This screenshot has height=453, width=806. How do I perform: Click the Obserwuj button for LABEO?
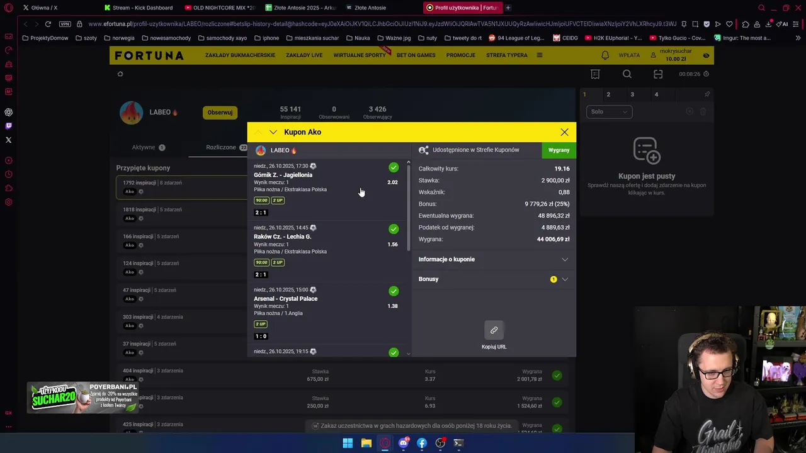click(x=220, y=113)
